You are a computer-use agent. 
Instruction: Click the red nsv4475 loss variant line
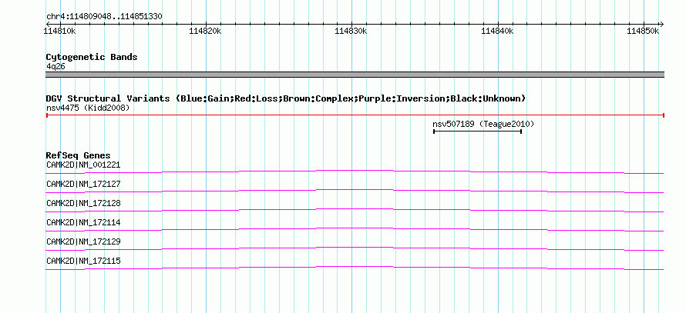pos(355,115)
